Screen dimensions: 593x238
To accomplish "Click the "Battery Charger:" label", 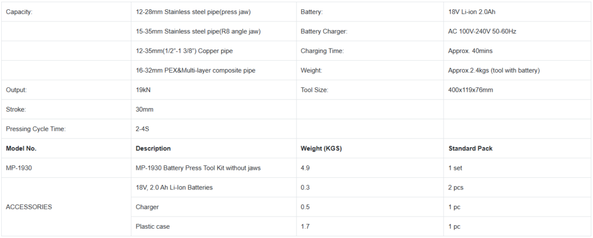I will pos(324,31).
